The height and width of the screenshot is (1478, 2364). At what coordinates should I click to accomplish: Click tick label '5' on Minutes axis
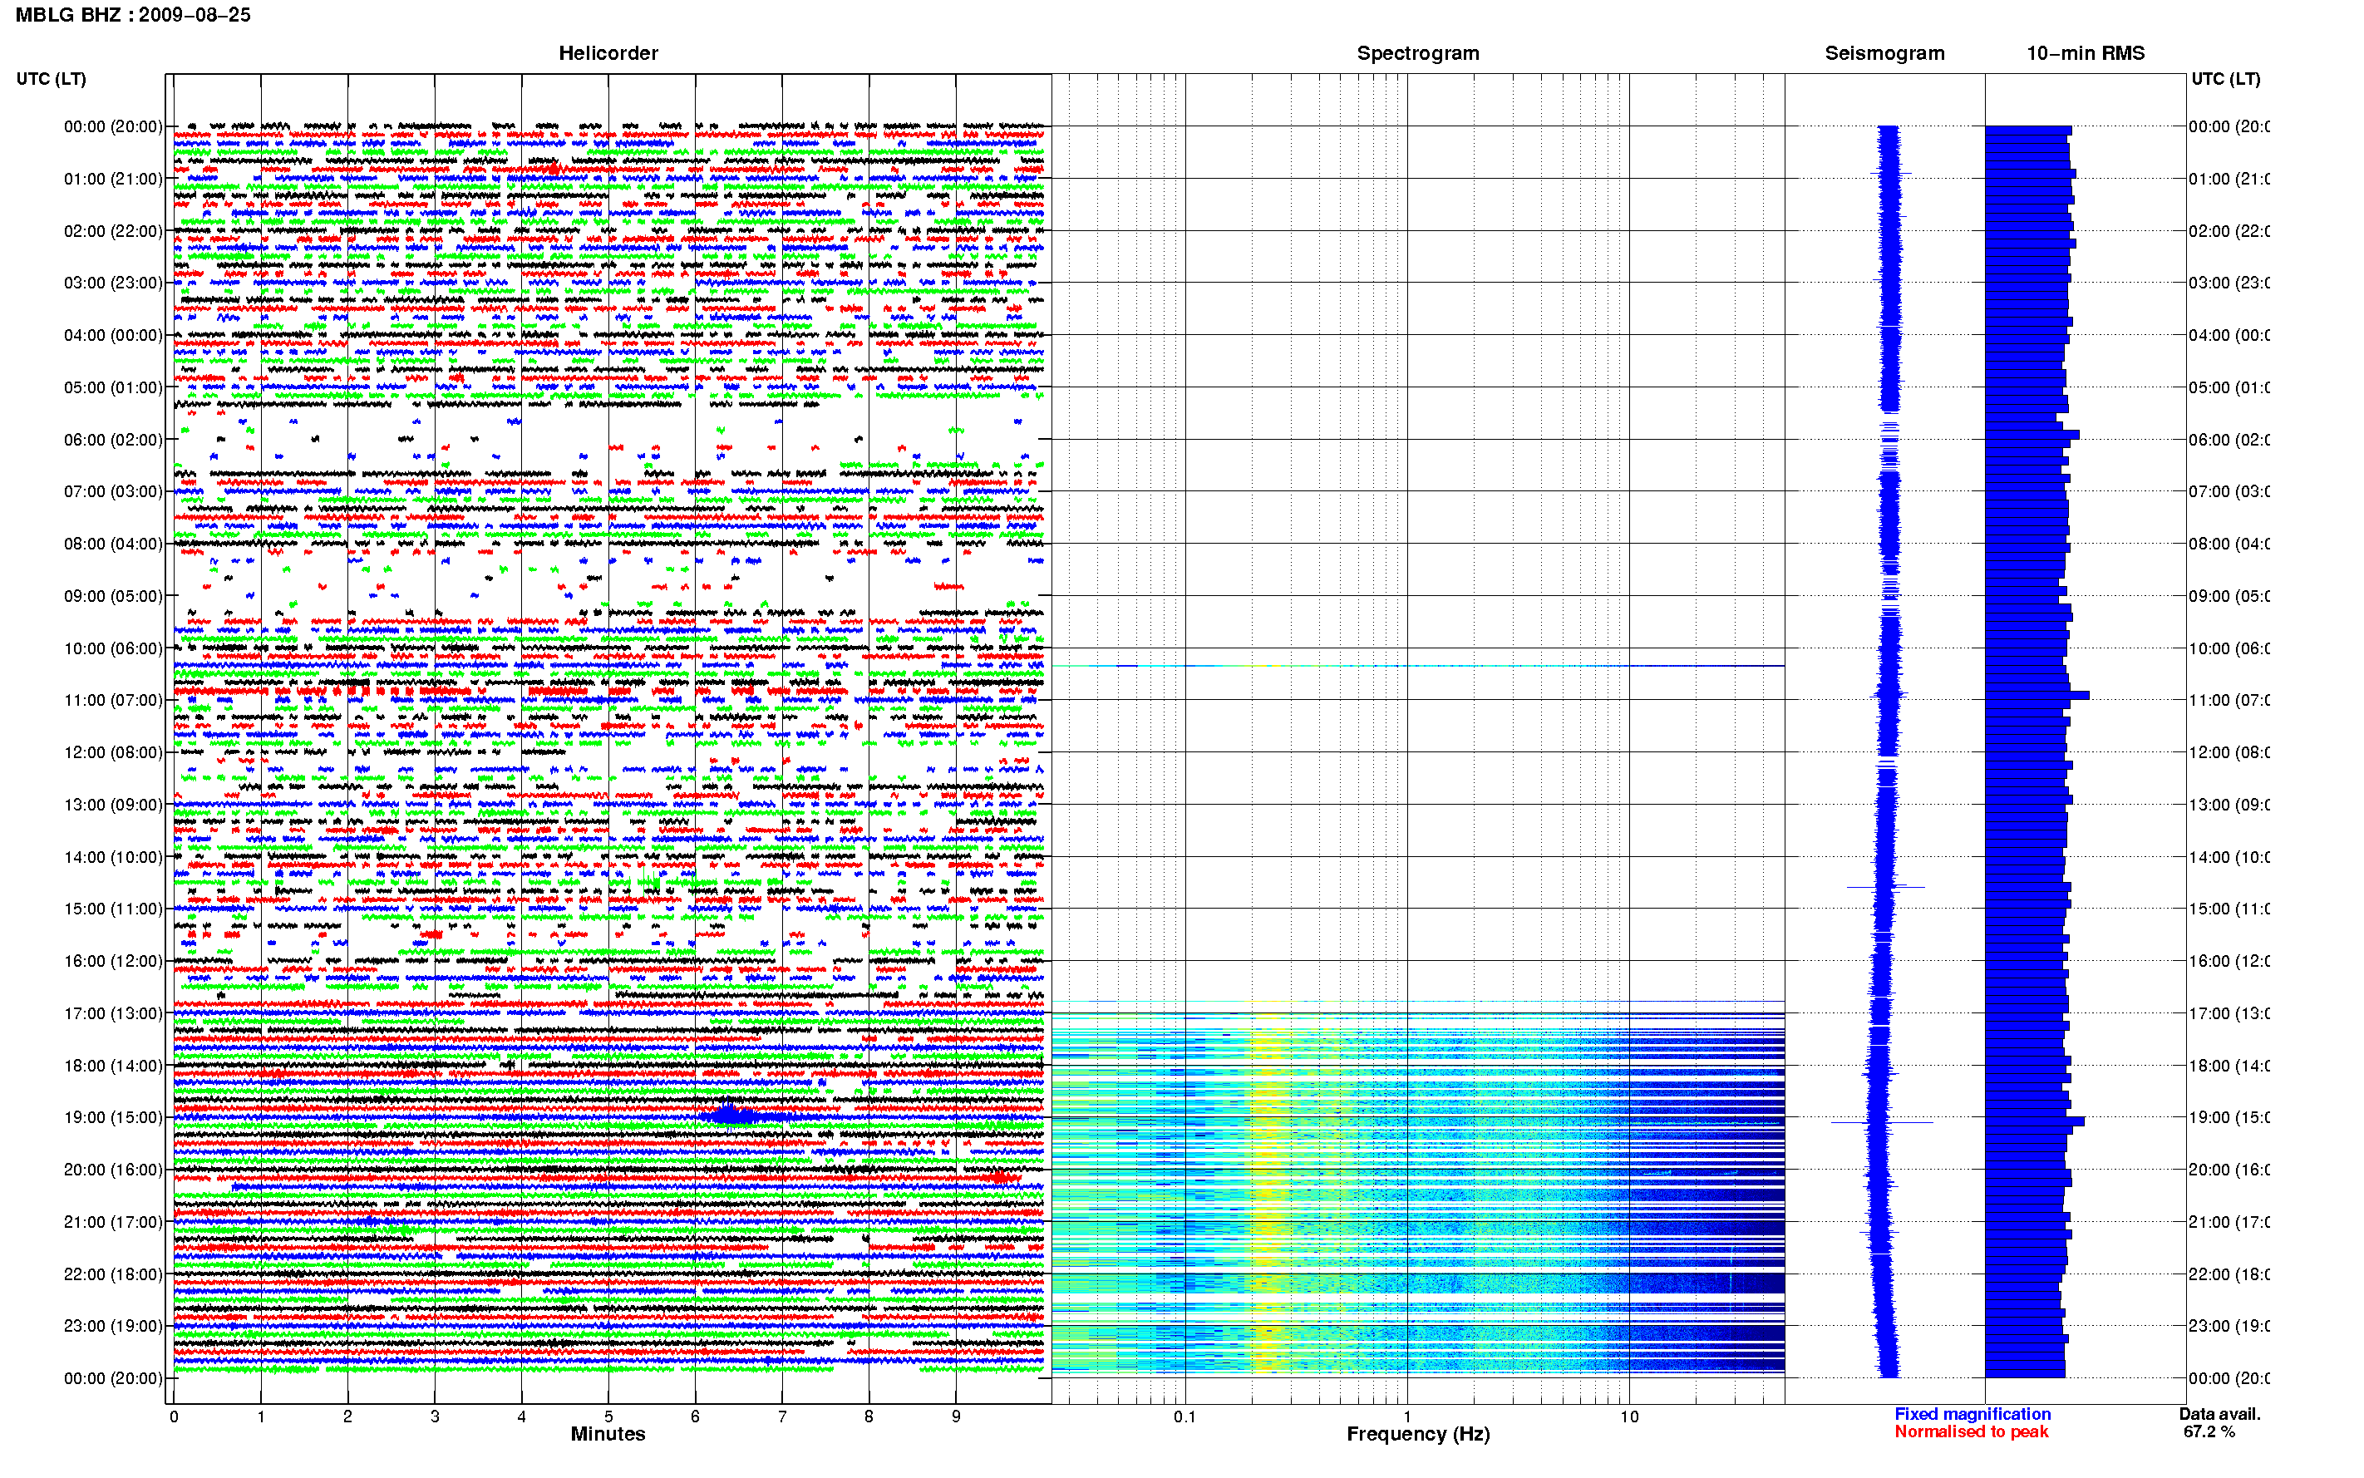pos(608,1416)
